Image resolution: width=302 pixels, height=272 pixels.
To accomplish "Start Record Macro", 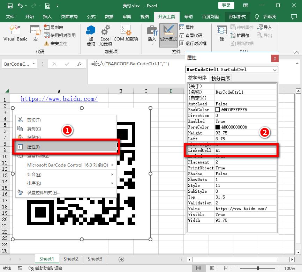I will click(x=54, y=27).
